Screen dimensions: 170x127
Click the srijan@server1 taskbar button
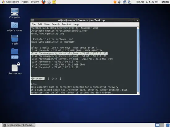19,125
